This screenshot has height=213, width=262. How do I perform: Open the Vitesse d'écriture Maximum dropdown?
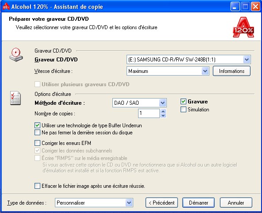tap(205, 71)
